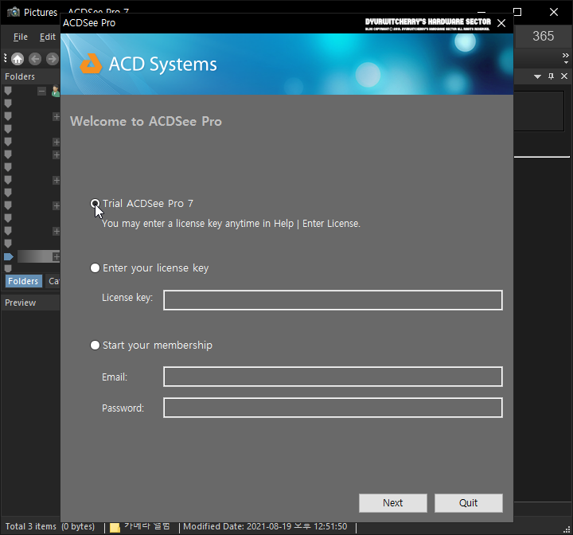Open the right panel dropdown arrow
Viewport: 573px width, 535px height.
coord(537,76)
